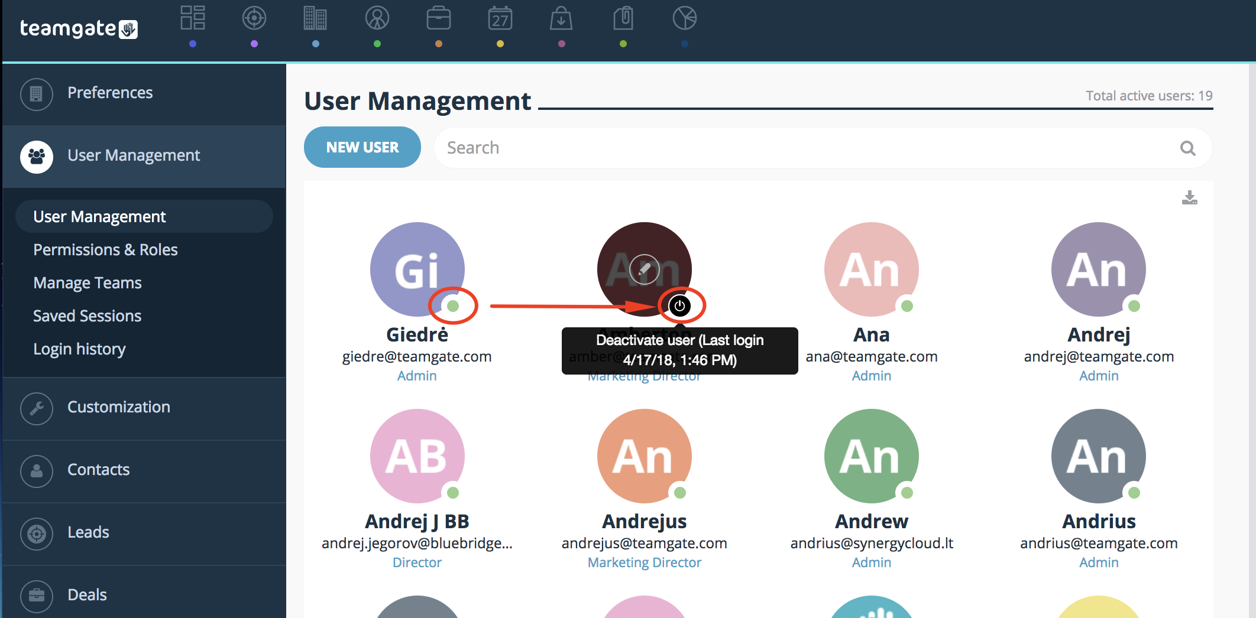Click Andrew's green An avatar
Viewport: 1256px width, 618px height.
[872, 456]
